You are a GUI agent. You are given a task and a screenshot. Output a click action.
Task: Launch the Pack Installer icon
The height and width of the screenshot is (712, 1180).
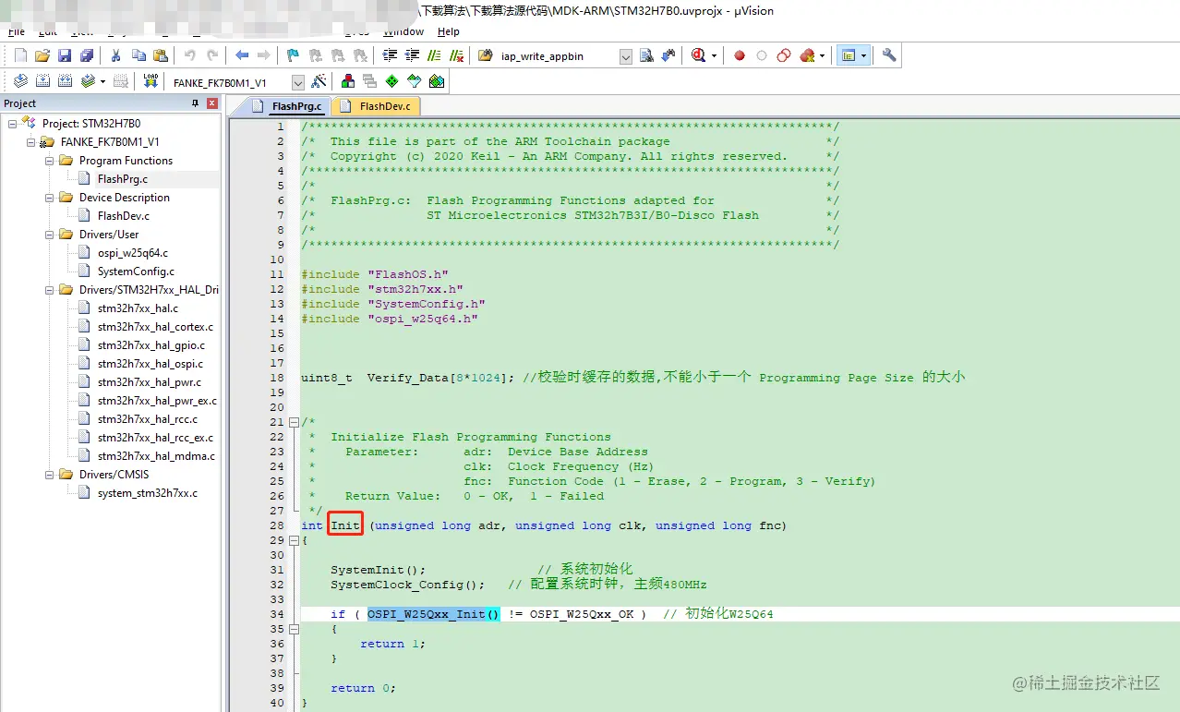click(x=437, y=81)
